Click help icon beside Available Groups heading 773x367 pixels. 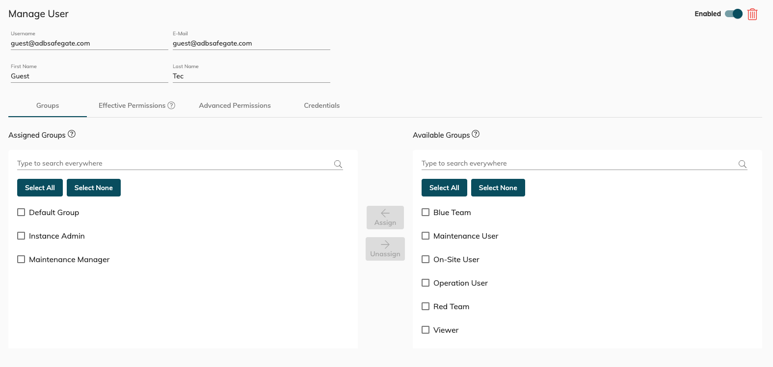tap(476, 134)
